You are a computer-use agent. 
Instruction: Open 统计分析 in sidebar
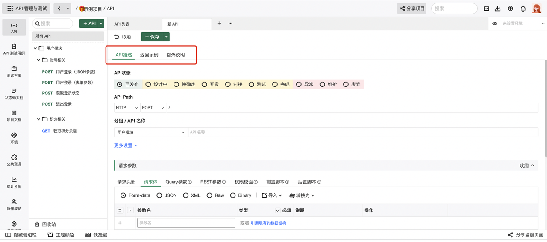click(14, 183)
